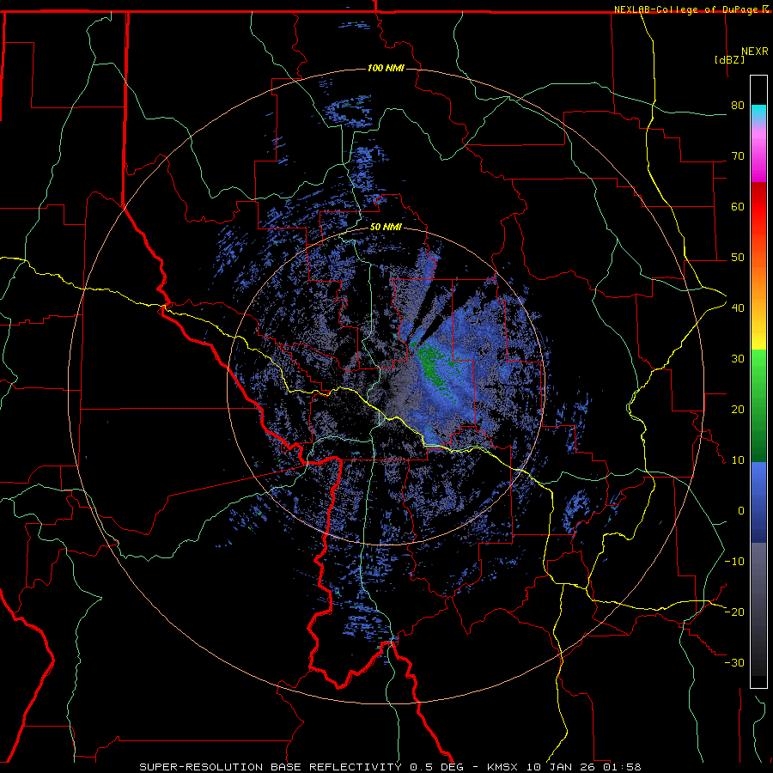Screen dimensions: 773x773
Task: Click the 40 dBZ scale value
Action: (738, 308)
